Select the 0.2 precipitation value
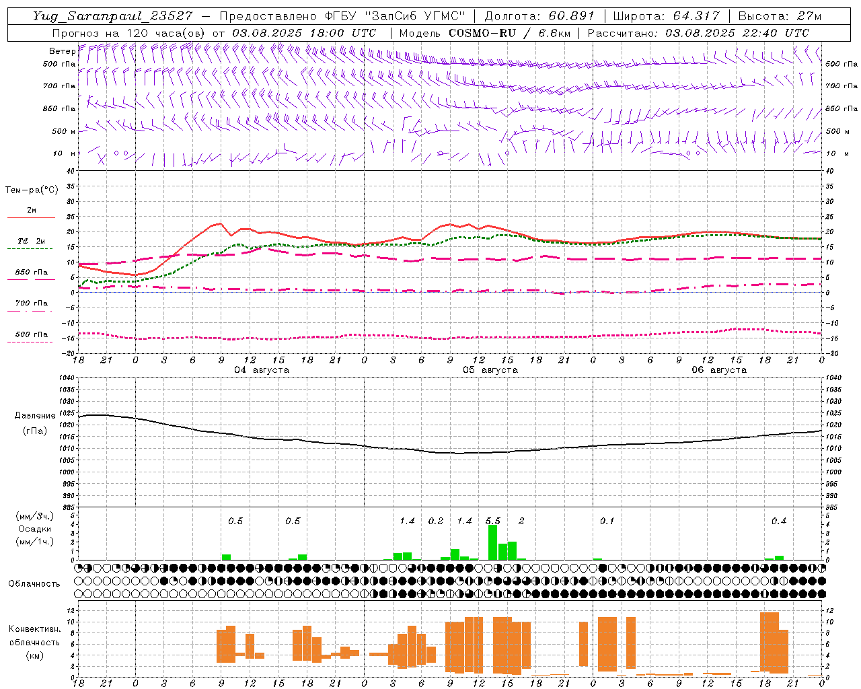 [436, 521]
